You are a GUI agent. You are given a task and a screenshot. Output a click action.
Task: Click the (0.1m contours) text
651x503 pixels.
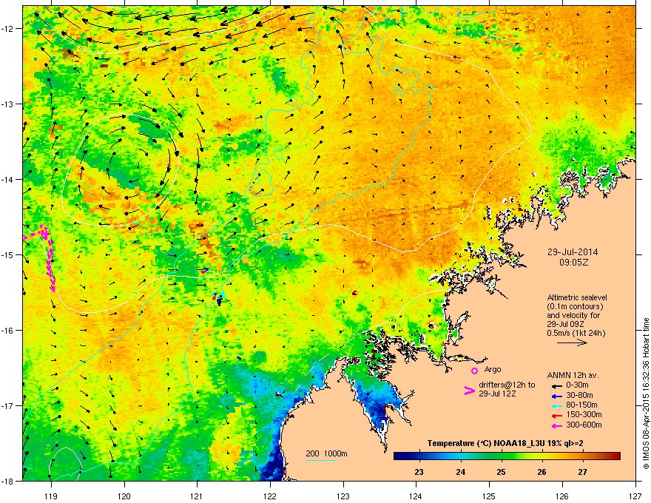coord(576,306)
